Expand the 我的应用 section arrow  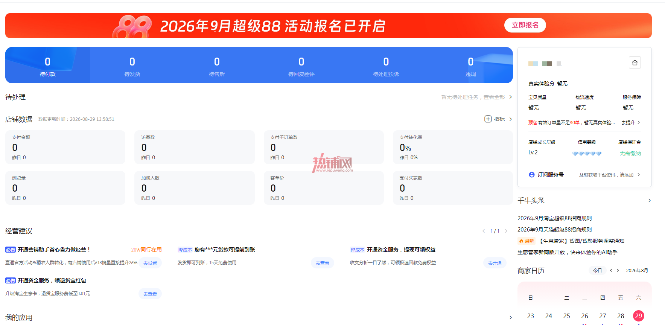pos(510,318)
